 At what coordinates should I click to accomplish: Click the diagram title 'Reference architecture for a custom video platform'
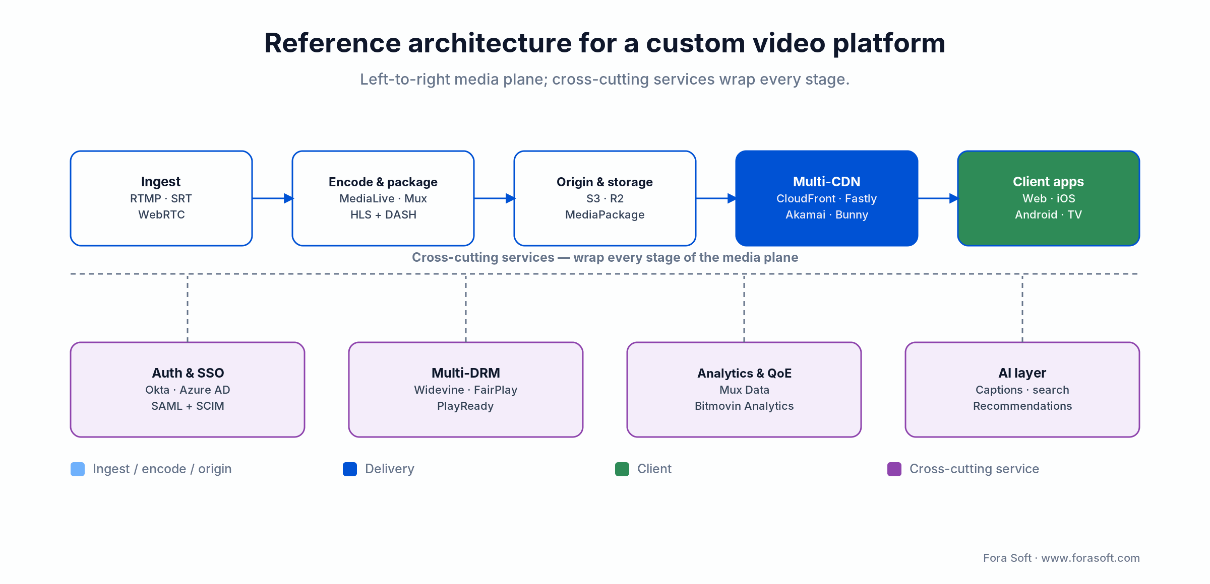(x=605, y=43)
